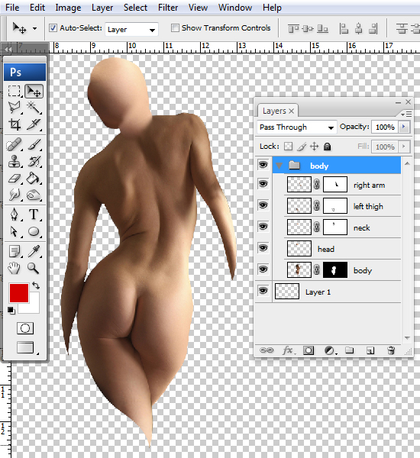Open the File menu

[12, 8]
